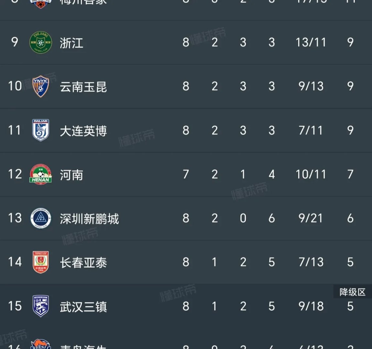Tap the 9/21 goal record for Shenzhen
The width and height of the screenshot is (372, 349).
pyautogui.click(x=311, y=218)
